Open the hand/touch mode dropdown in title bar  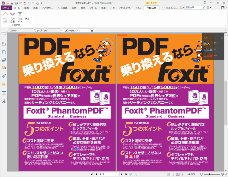pos(38,3)
